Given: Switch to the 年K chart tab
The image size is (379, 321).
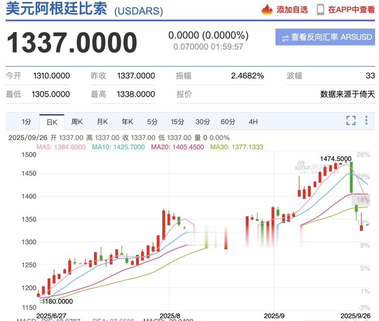Looking at the screenshot, I should click(127, 122).
